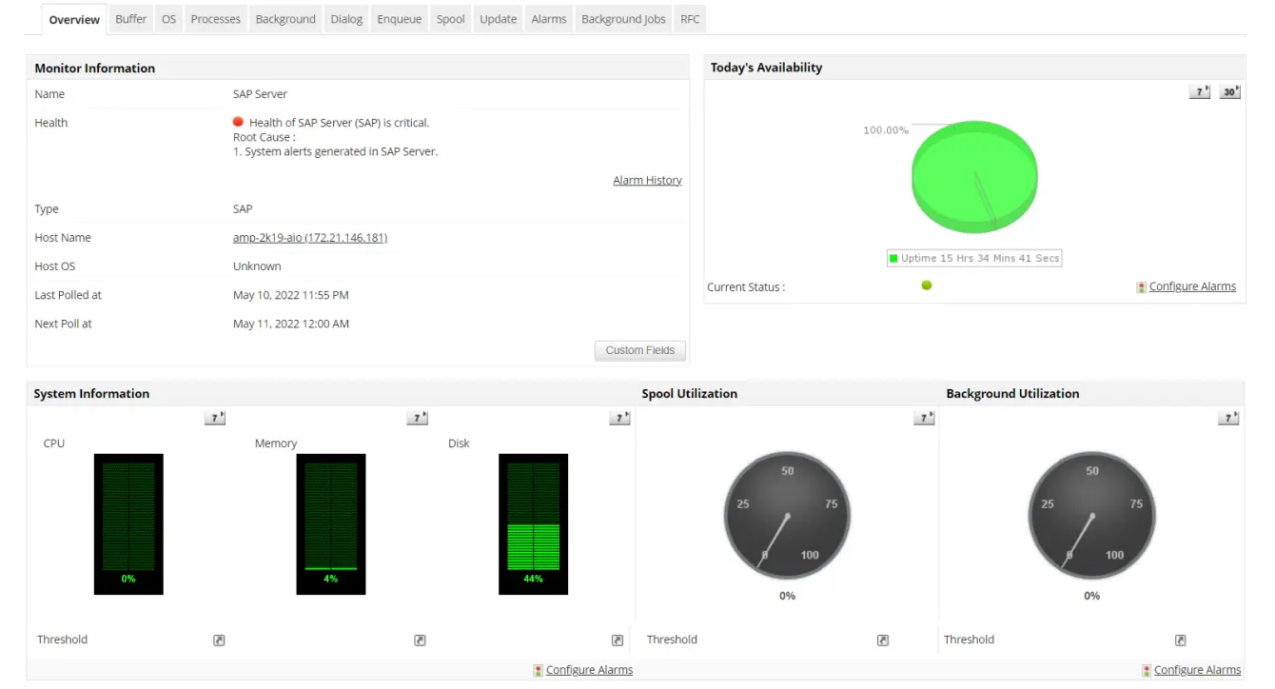Expand Spool Utilization Threshold settings
The width and height of the screenshot is (1275, 689).
[x=882, y=640]
